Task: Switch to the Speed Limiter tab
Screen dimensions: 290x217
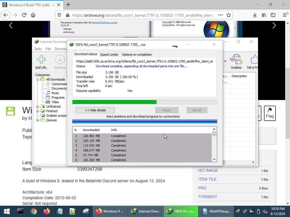Action: click(x=109, y=55)
